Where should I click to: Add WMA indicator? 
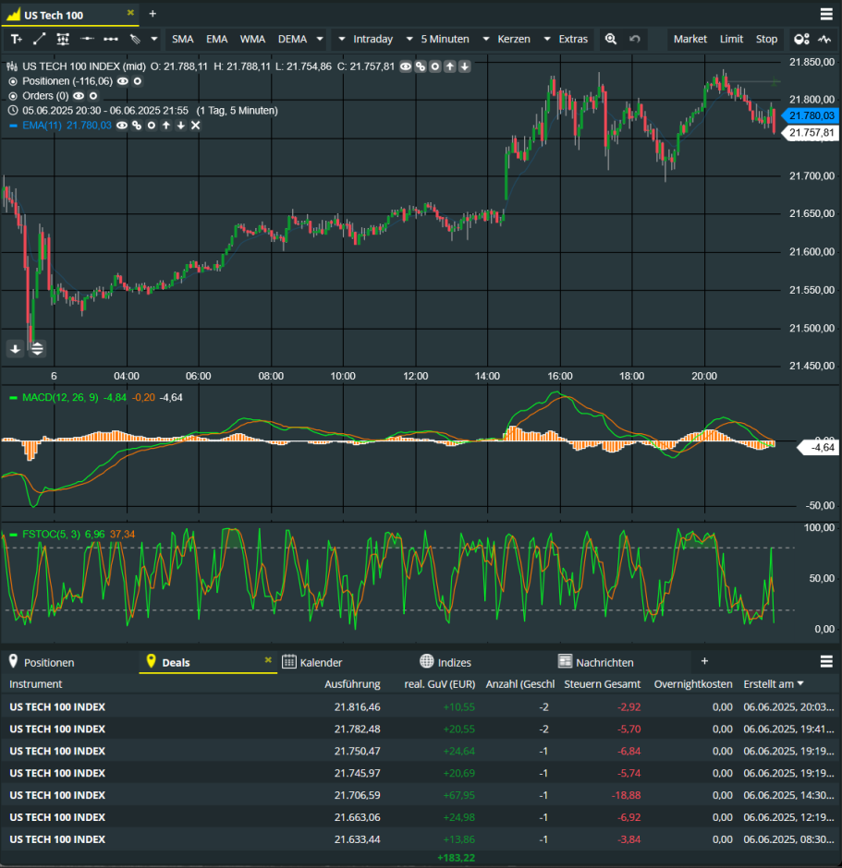point(252,40)
